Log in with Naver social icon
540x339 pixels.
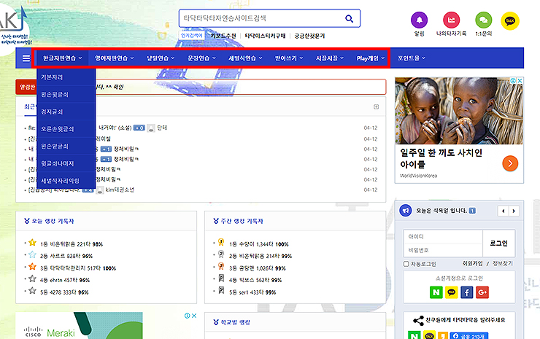436,292
